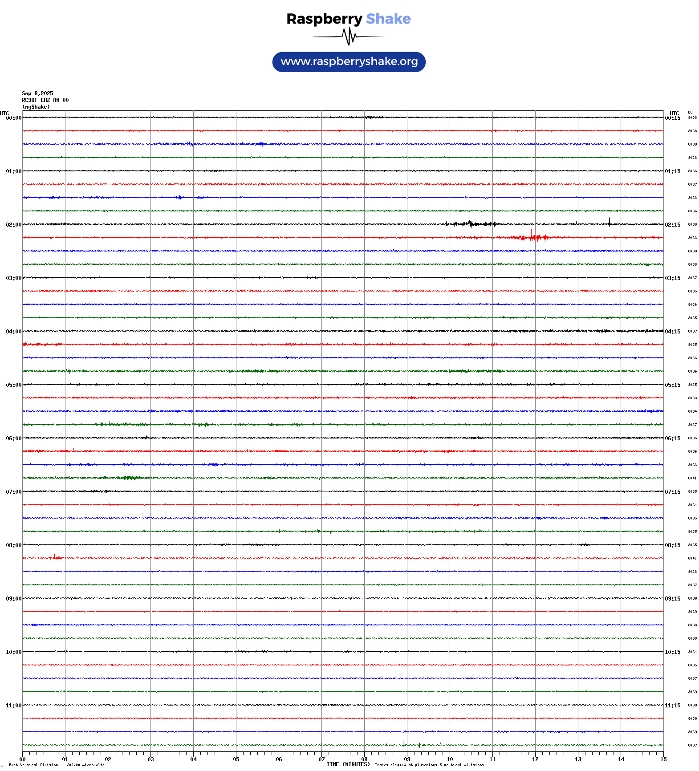Click the right 'UTC' header label
The height and width of the screenshot is (771, 699).
675,114
